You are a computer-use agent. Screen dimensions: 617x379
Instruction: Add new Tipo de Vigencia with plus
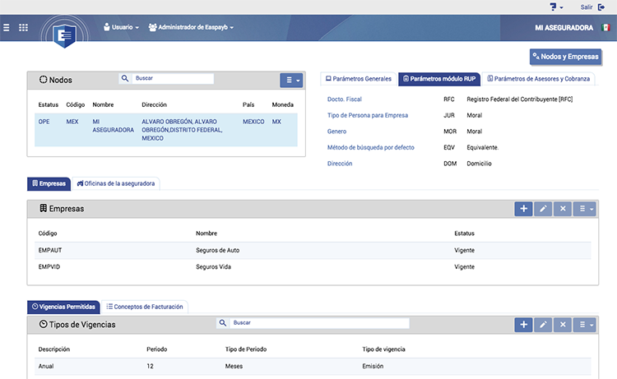point(523,325)
